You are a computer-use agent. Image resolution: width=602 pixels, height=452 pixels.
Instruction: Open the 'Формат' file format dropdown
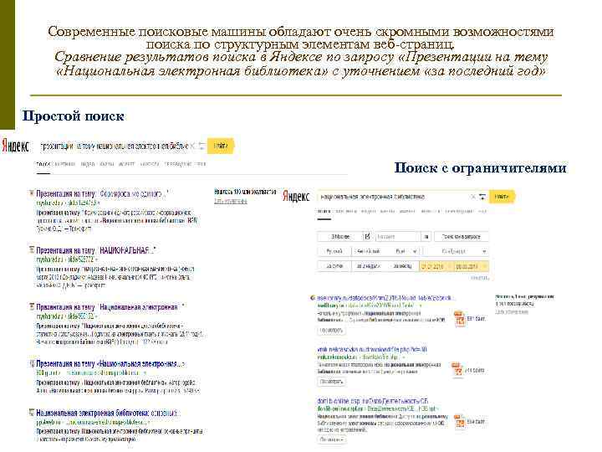[x=456, y=251]
